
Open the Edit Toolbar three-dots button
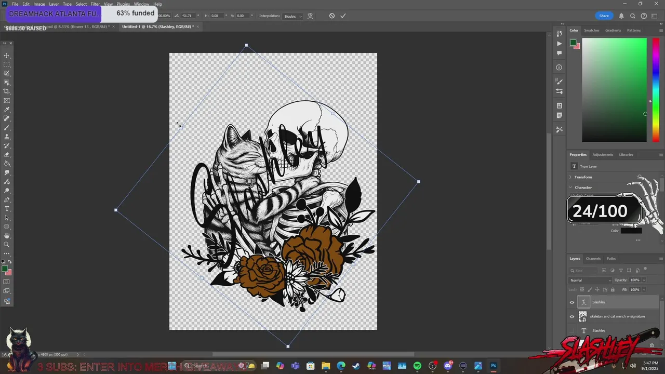pos(7,253)
